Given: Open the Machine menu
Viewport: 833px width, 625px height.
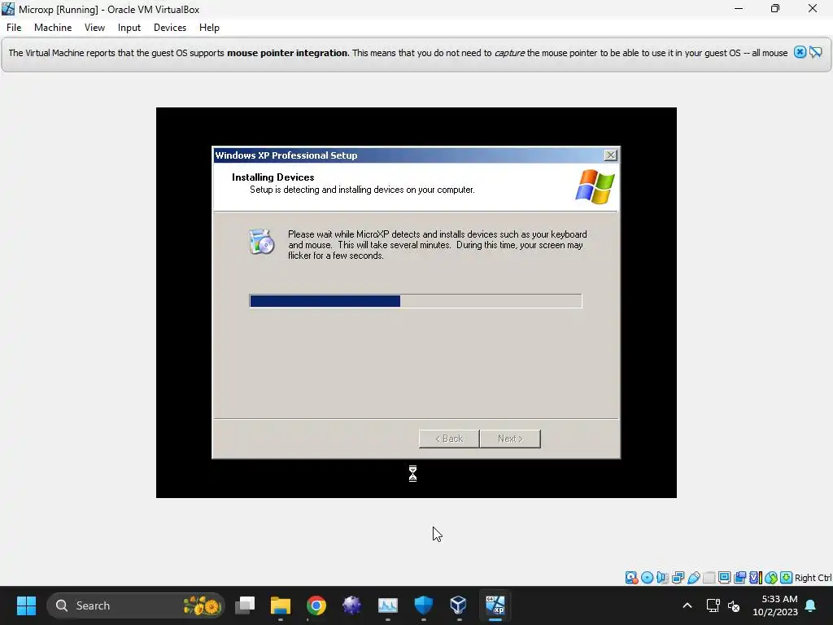Looking at the screenshot, I should coord(53,28).
